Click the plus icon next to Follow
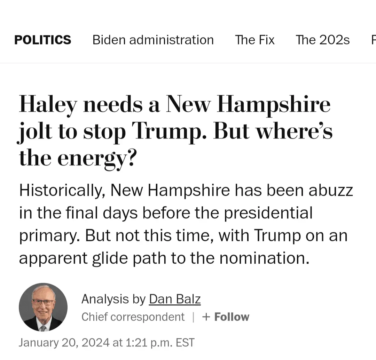The image size is (376, 360). tap(206, 317)
